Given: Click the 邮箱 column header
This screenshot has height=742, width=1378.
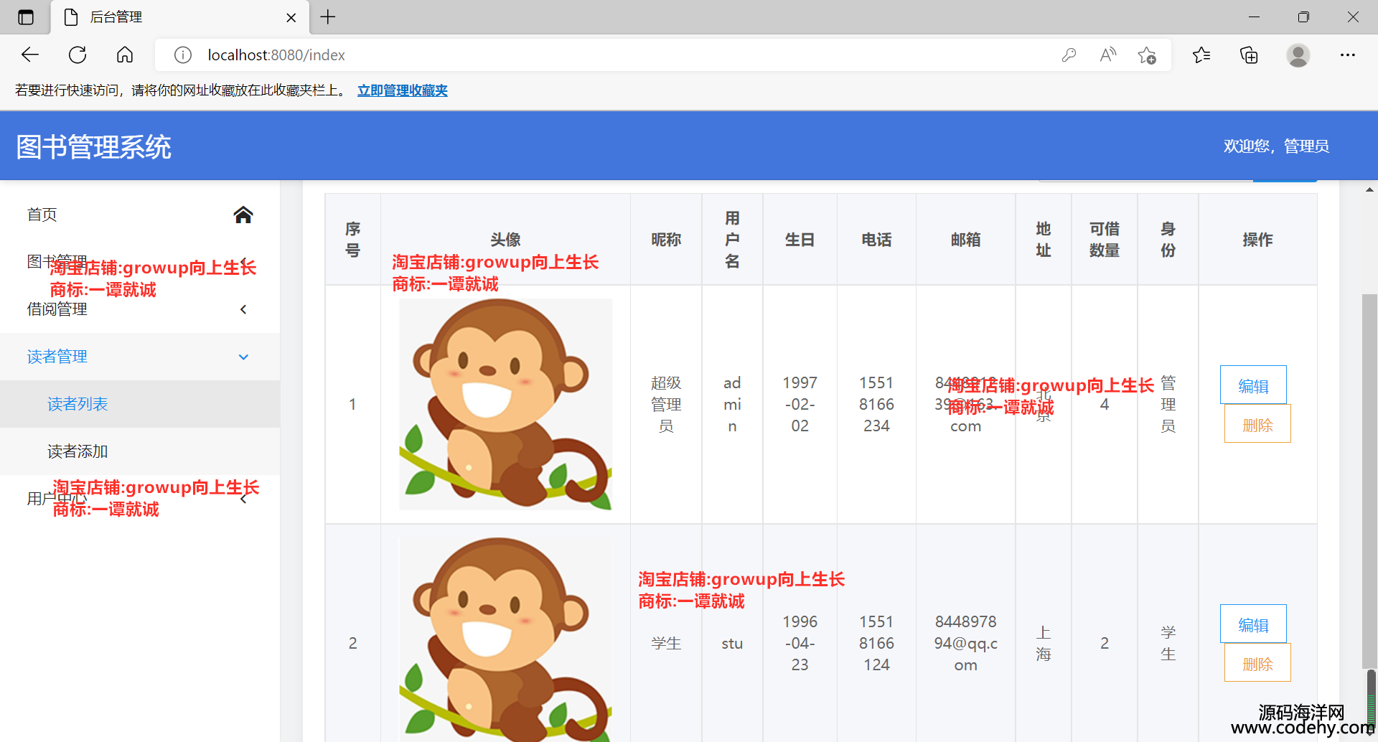Looking at the screenshot, I should tap(965, 239).
